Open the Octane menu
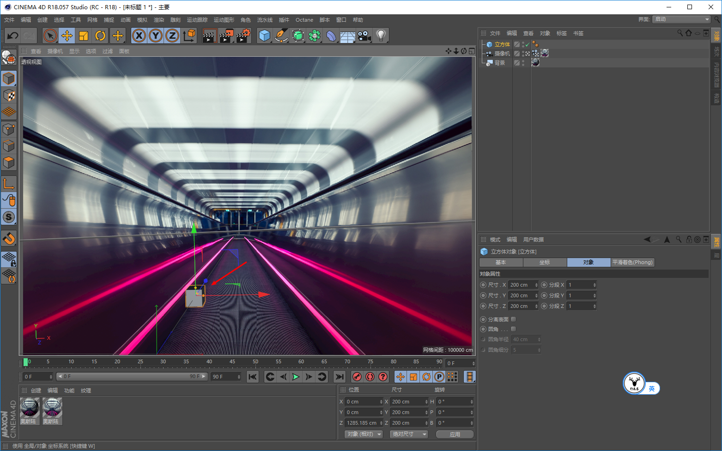Viewport: 722px width, 451px height. click(x=304, y=20)
